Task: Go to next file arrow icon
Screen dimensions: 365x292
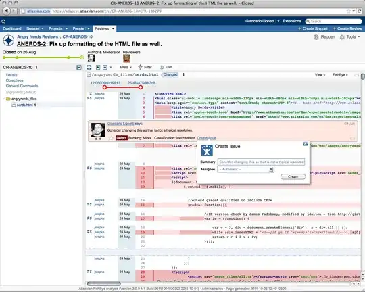Action: pyautogui.click(x=105, y=68)
